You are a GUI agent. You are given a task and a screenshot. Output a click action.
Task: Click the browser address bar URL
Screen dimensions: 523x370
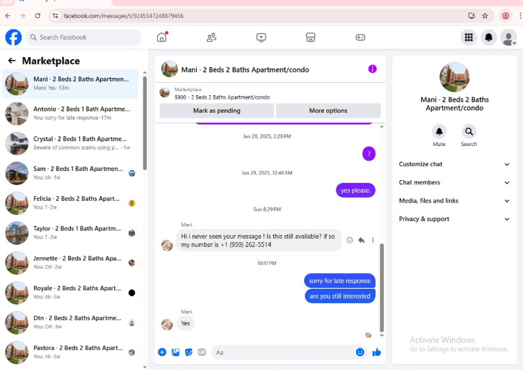coord(123,16)
